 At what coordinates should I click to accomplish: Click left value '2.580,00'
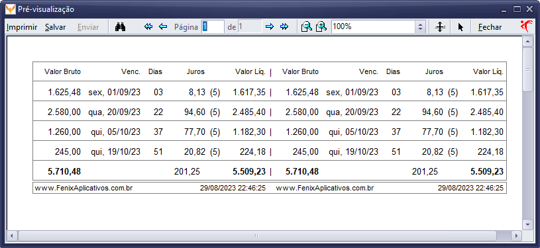64,112
